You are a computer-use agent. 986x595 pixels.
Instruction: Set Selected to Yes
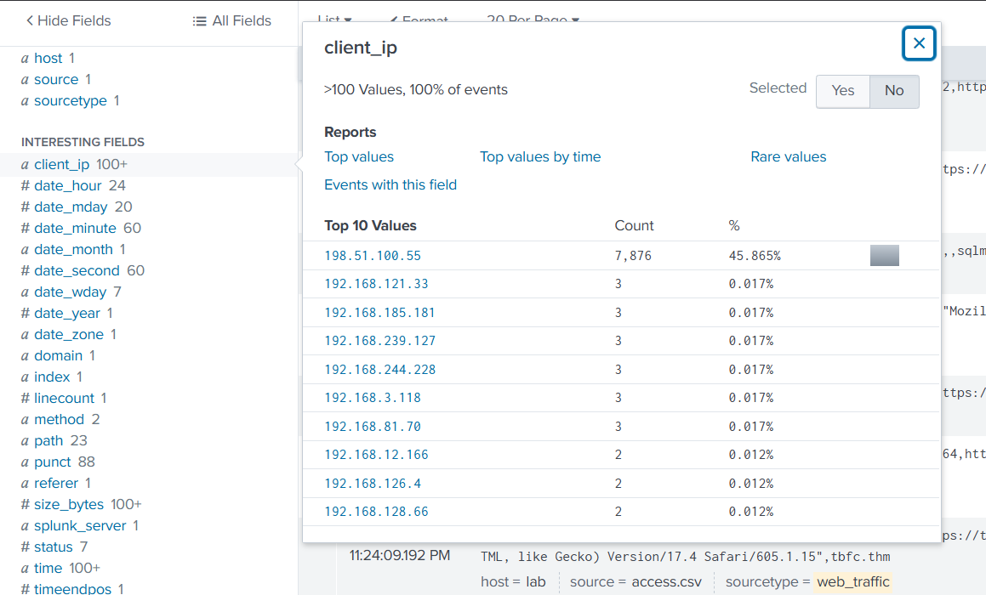(842, 91)
